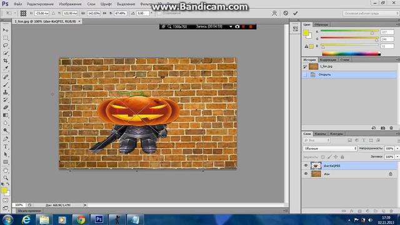Screen dimensions: 400x225
Task: Hide the Фон layer
Action: [x=306, y=174]
